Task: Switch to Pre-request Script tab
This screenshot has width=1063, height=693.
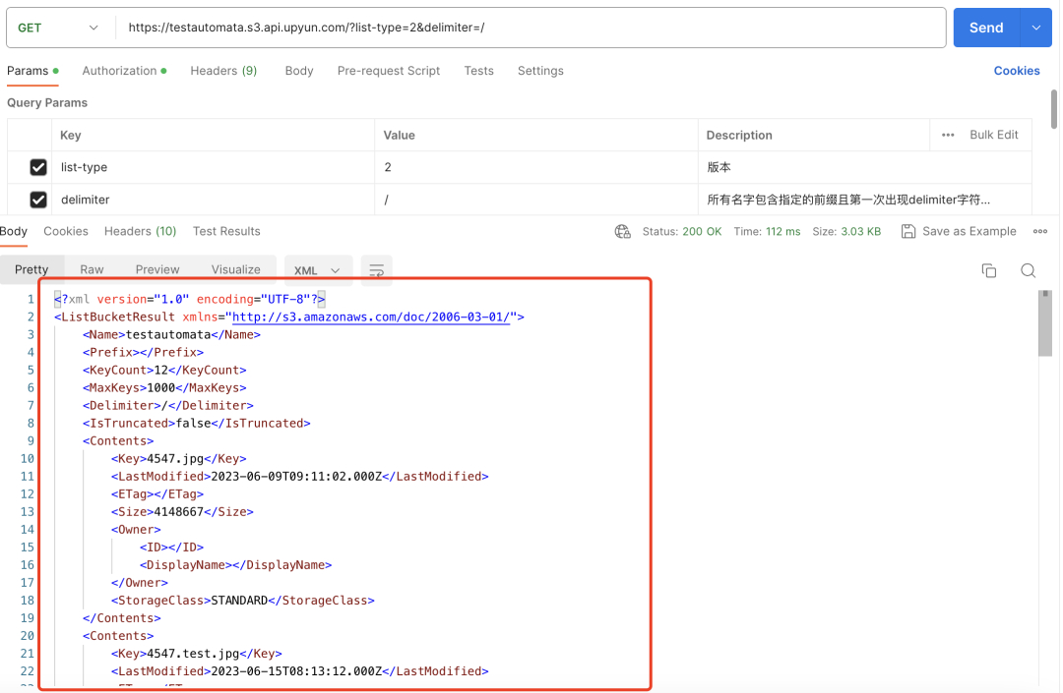Action: [x=389, y=71]
